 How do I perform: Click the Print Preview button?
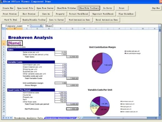point(10,14)
